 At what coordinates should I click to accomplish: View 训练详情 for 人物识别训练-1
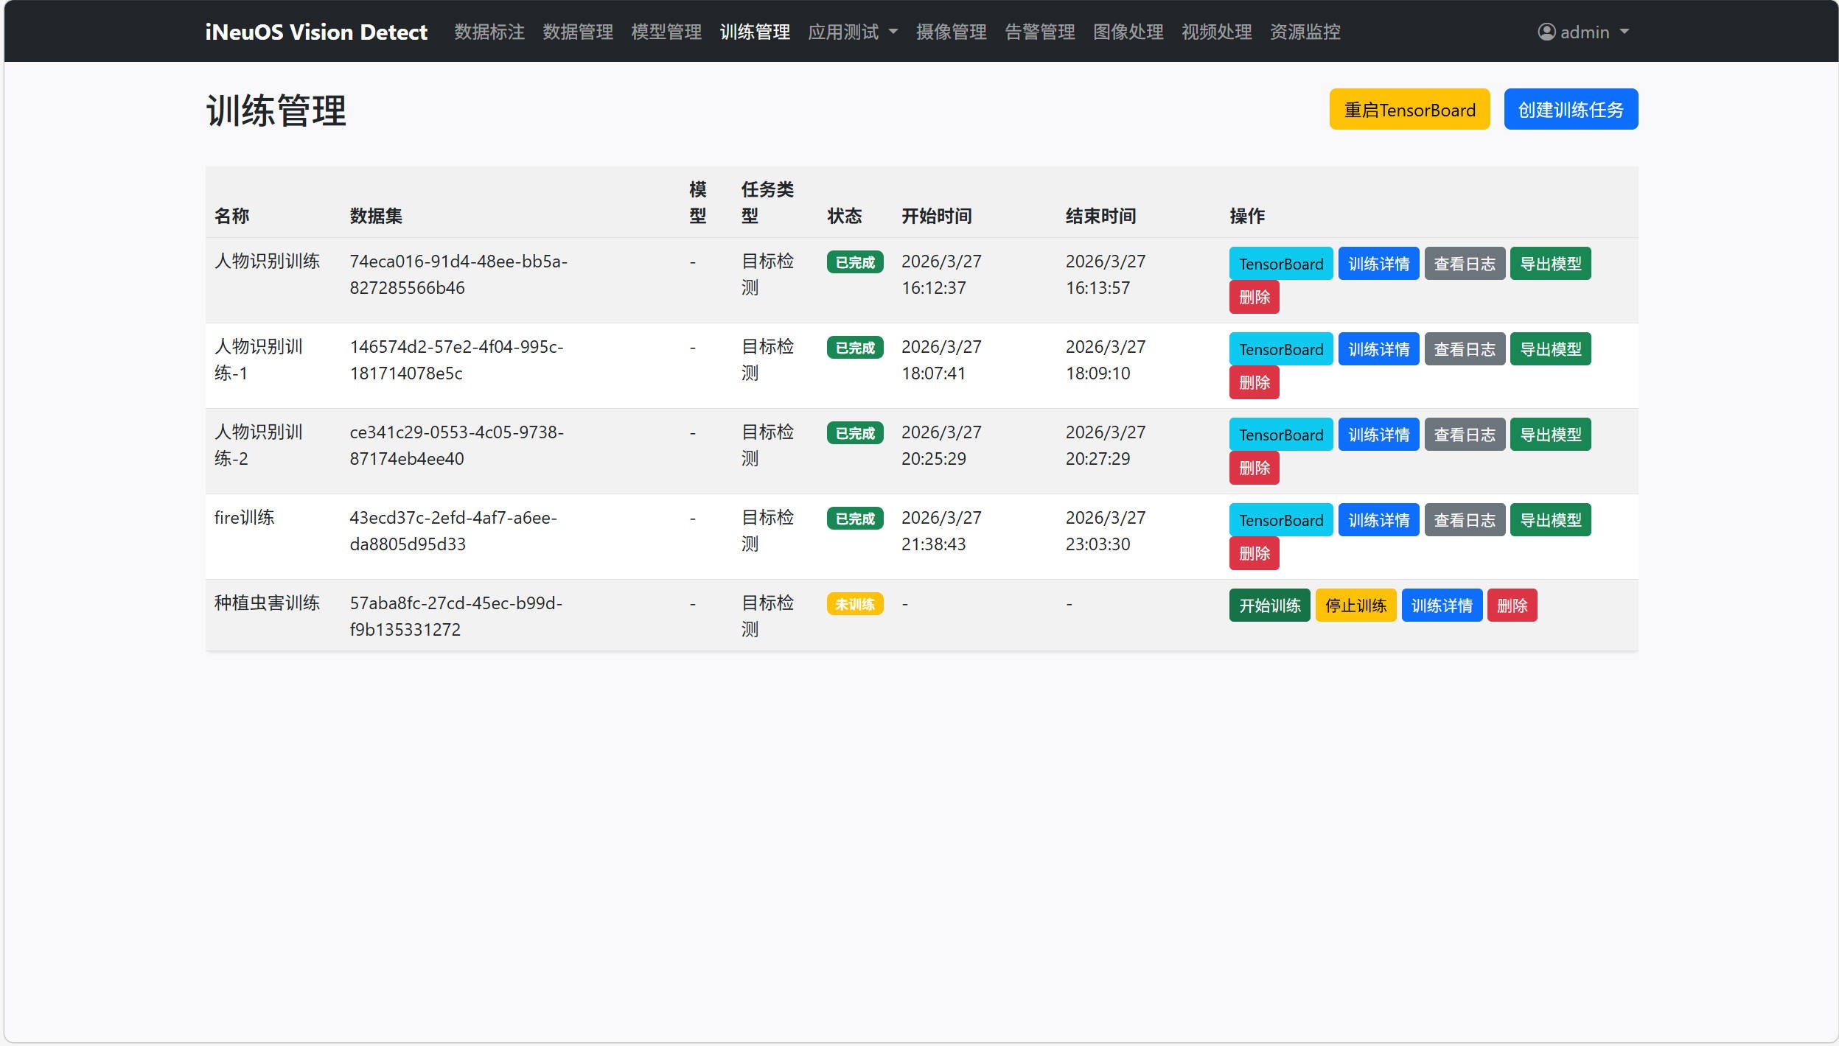(x=1378, y=349)
